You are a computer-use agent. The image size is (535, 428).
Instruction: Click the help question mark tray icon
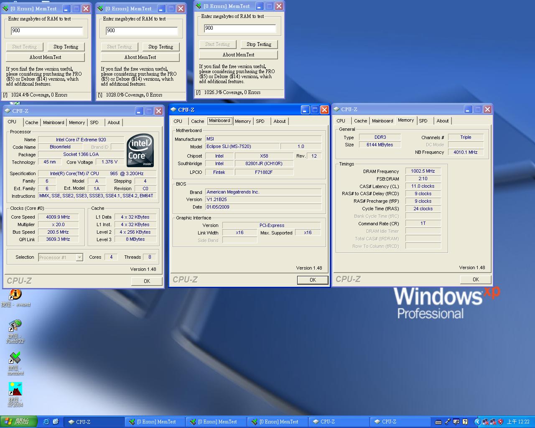[465, 422]
